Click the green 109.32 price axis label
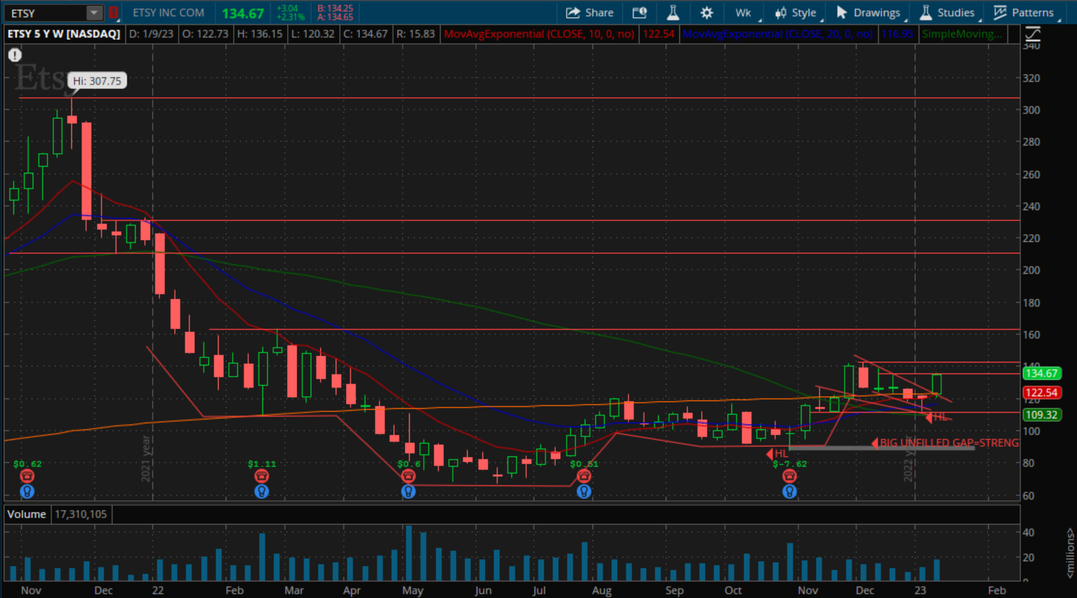Viewport: 1077px width, 598px height. coord(1042,415)
